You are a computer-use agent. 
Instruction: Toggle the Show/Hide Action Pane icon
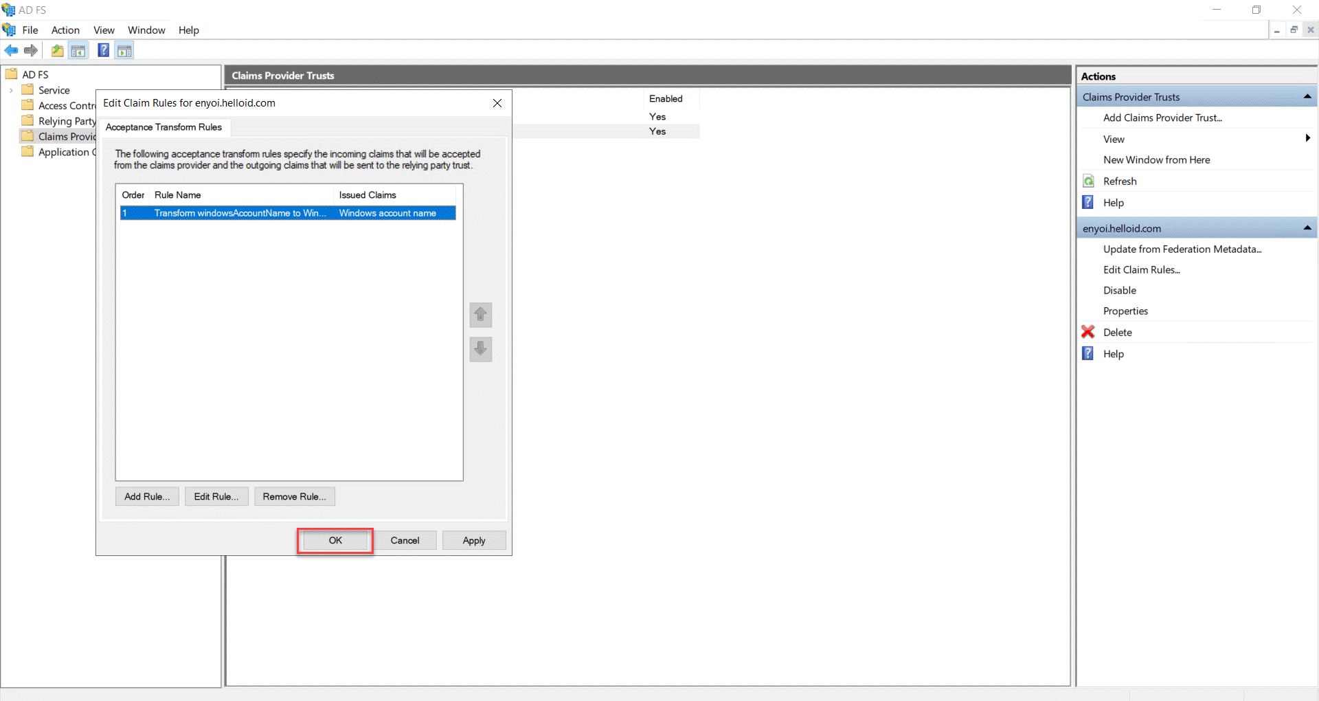124,50
